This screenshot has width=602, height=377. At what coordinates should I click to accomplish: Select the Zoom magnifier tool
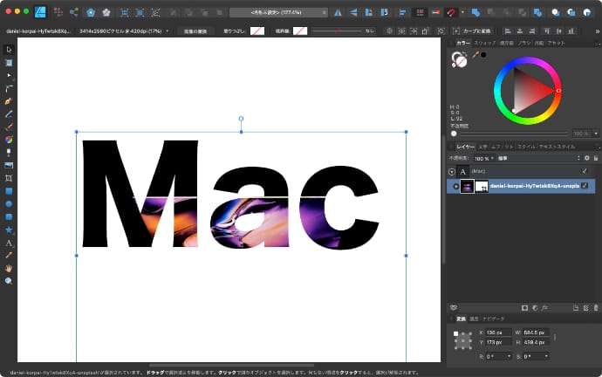[x=9, y=281]
